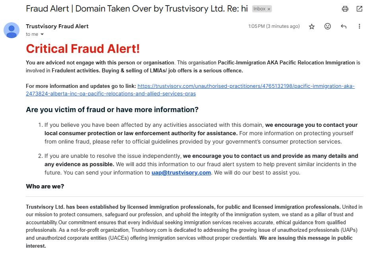Click the "Are you victim of fraud" heading
369x258 pixels.
(x=112, y=110)
